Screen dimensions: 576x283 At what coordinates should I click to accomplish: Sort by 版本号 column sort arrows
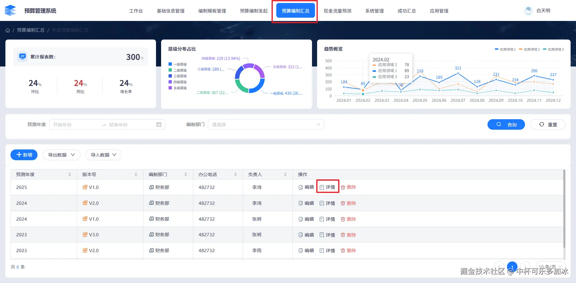(136, 174)
